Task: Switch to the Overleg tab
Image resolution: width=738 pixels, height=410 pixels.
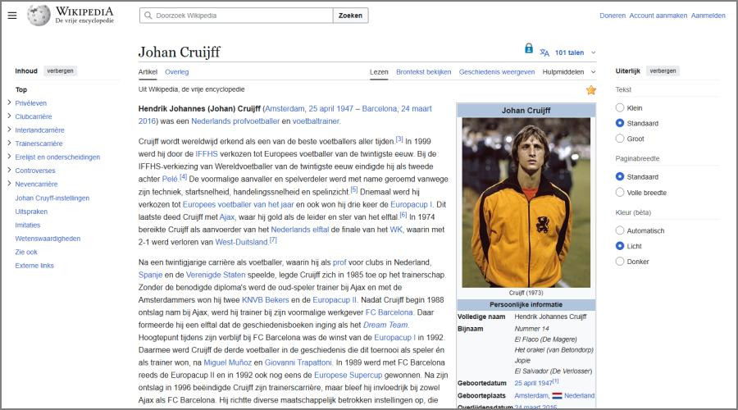Action: tap(177, 72)
